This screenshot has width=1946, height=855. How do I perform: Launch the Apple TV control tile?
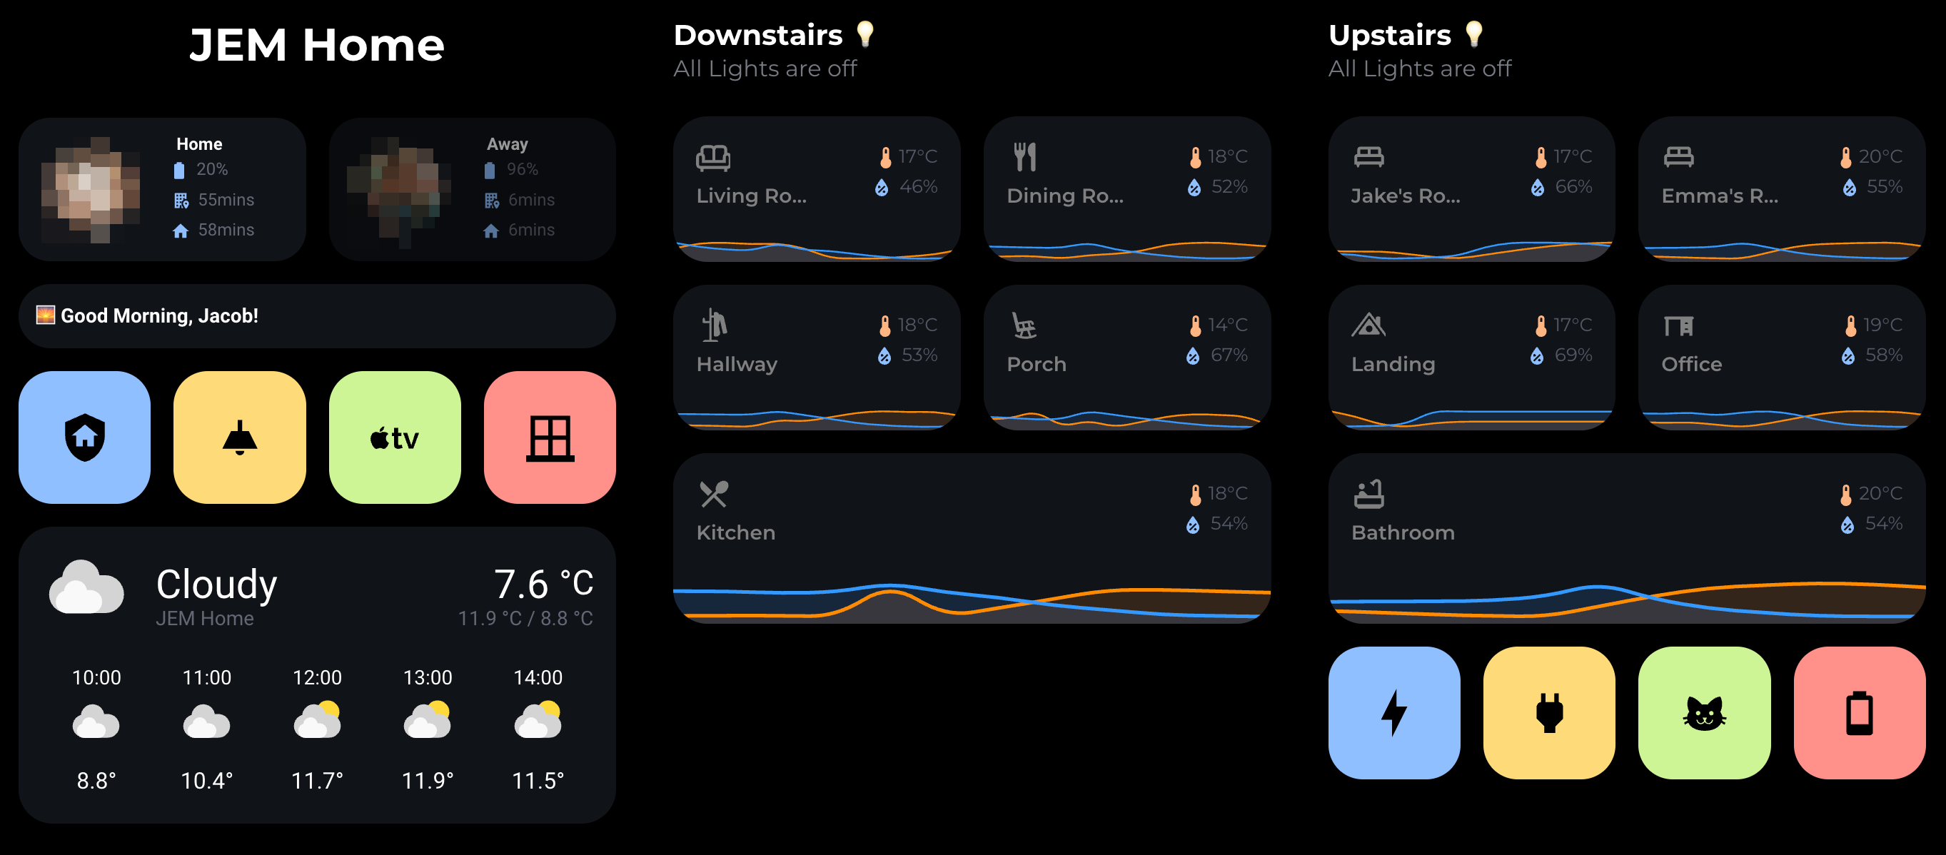click(394, 437)
